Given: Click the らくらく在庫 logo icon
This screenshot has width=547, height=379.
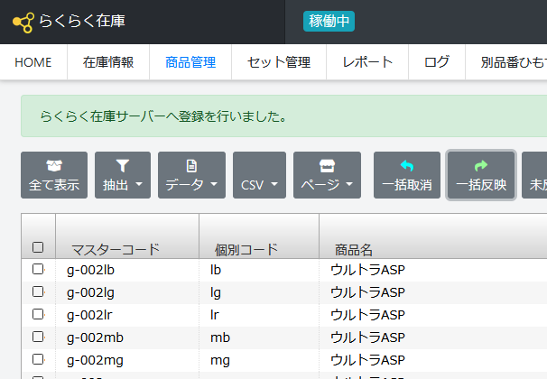Looking at the screenshot, I should 23,23.
